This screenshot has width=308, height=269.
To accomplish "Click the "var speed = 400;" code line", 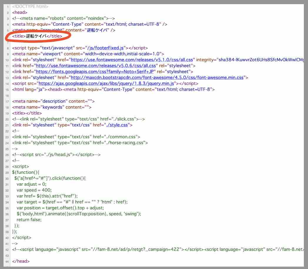I will pos(34,190).
